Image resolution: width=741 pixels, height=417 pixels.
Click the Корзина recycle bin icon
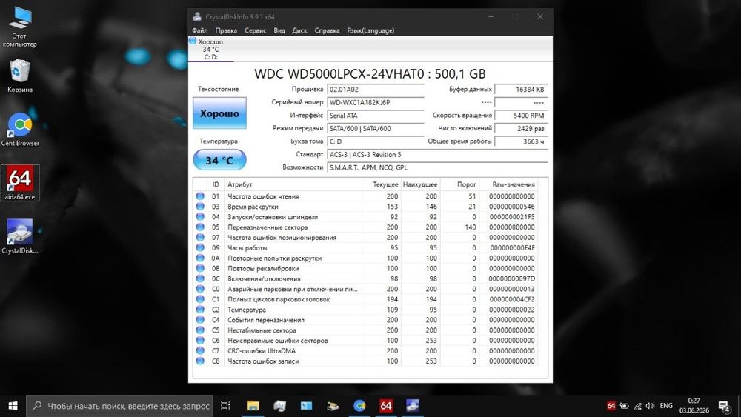click(x=20, y=76)
